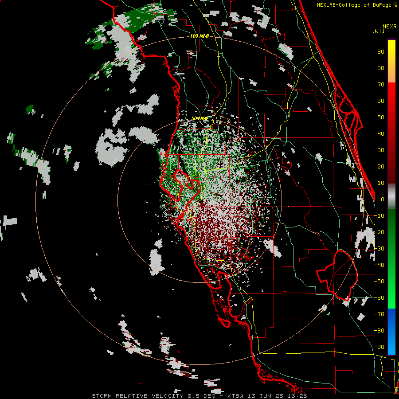Click the positive 20 scale value

(x=381, y=166)
